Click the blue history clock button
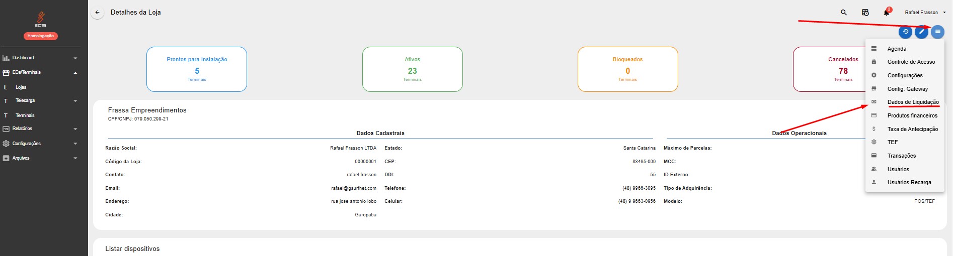This screenshot has height=256, width=953. point(905,32)
